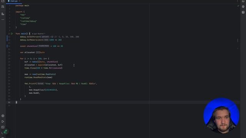The image size is (246, 138).
Task: Click the "runtime" import string
Action: coord(25,18)
